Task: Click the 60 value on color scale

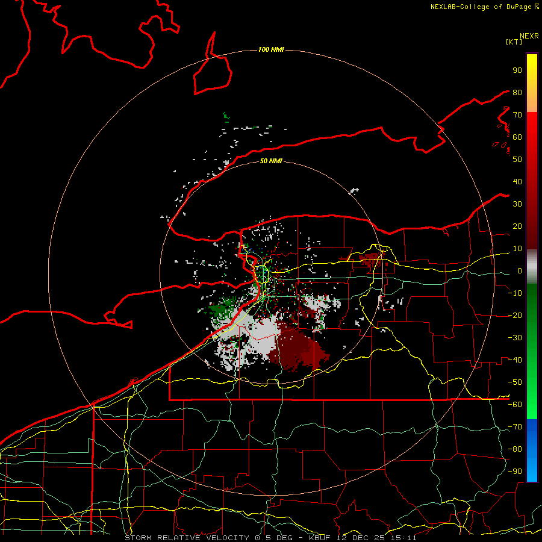Action: pyautogui.click(x=517, y=137)
